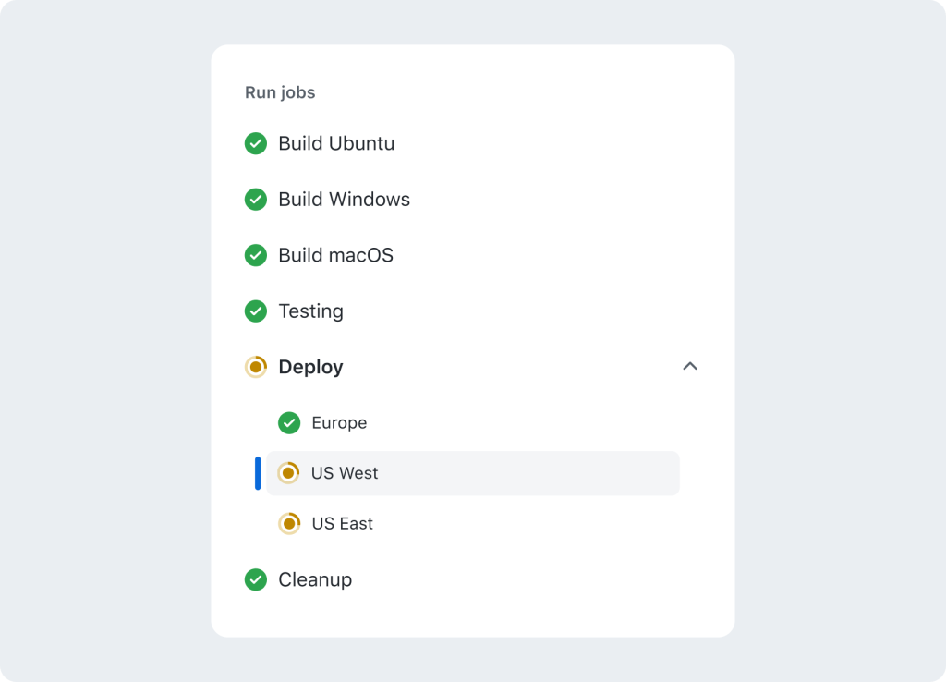Click the highlighted US West deployment row
946x682 pixels.
pyautogui.click(x=471, y=473)
